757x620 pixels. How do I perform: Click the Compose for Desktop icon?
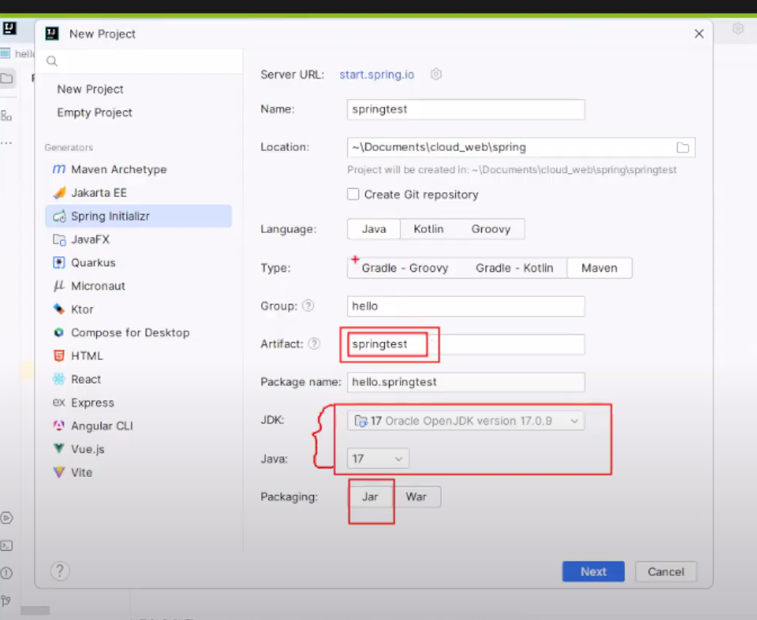pyautogui.click(x=59, y=332)
